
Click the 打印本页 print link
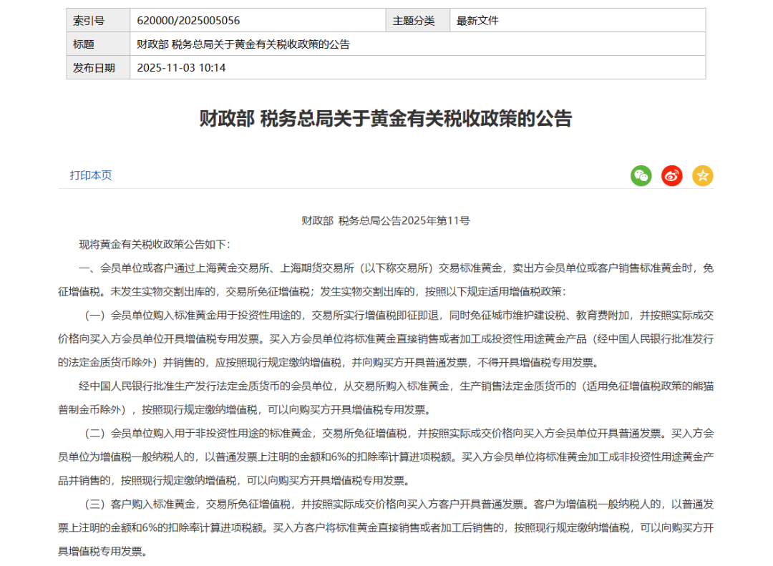[91, 175]
